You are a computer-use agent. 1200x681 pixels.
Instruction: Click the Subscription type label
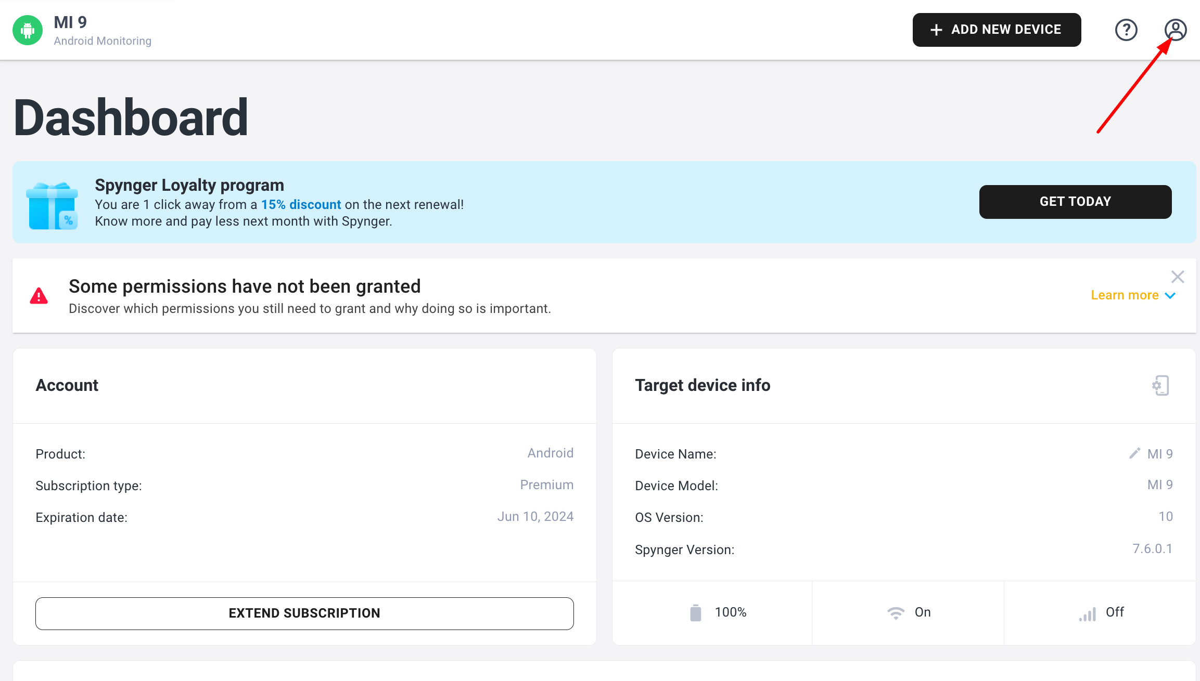[x=88, y=486]
